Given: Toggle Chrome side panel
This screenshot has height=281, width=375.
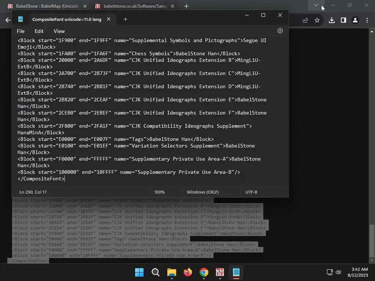Looking at the screenshot, I should click(x=344, y=20).
